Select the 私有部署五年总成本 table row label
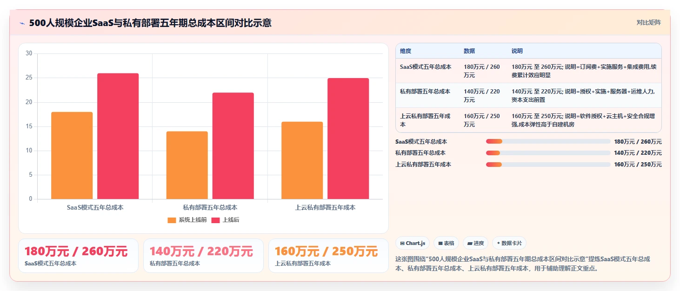This screenshot has width=680, height=291. point(425,92)
